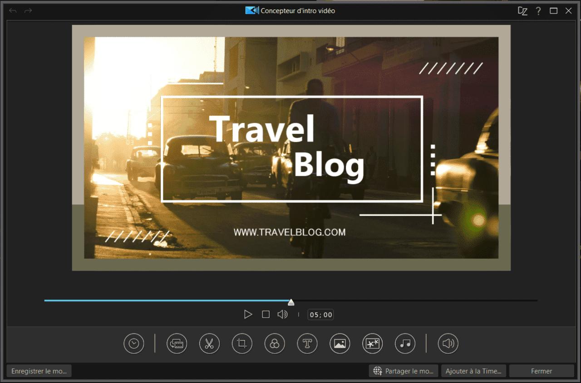Viewport: 581px width, 383px height.
Task: Open the background music note tool
Action: (405, 344)
